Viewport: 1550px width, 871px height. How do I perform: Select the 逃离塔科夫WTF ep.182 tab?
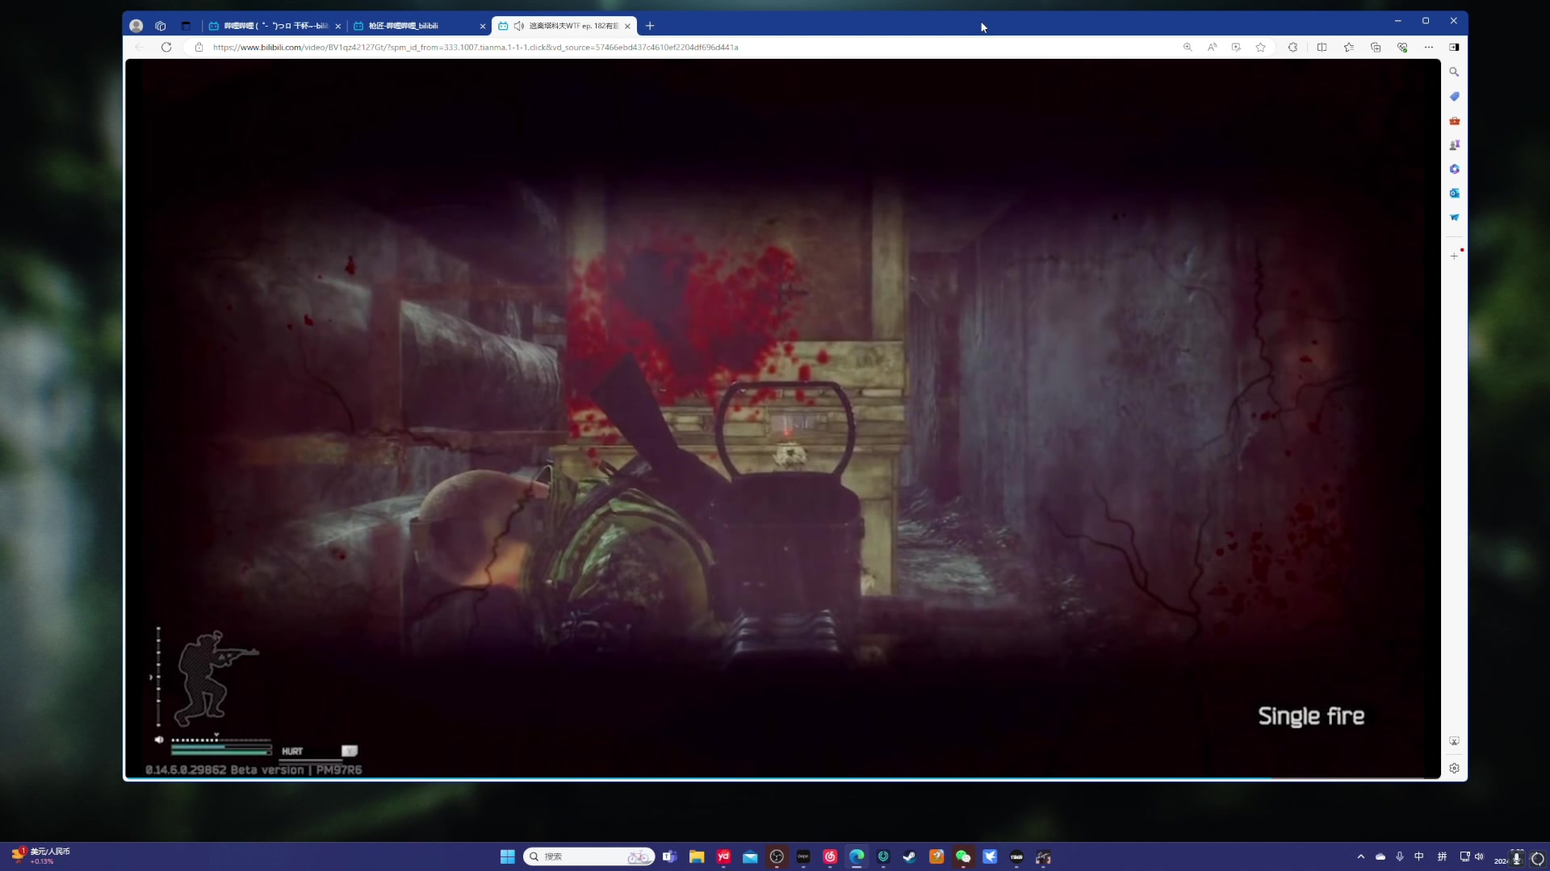tap(565, 26)
